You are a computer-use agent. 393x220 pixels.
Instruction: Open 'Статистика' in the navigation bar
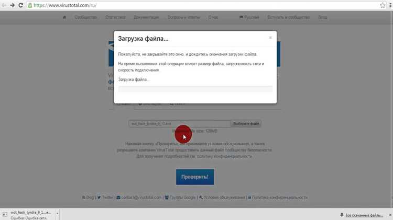[x=115, y=17]
